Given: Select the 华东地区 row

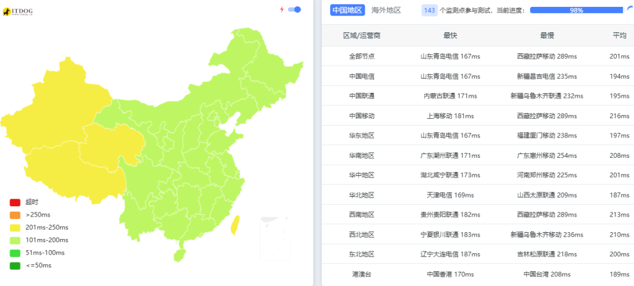Looking at the screenshot, I should (x=478, y=136).
